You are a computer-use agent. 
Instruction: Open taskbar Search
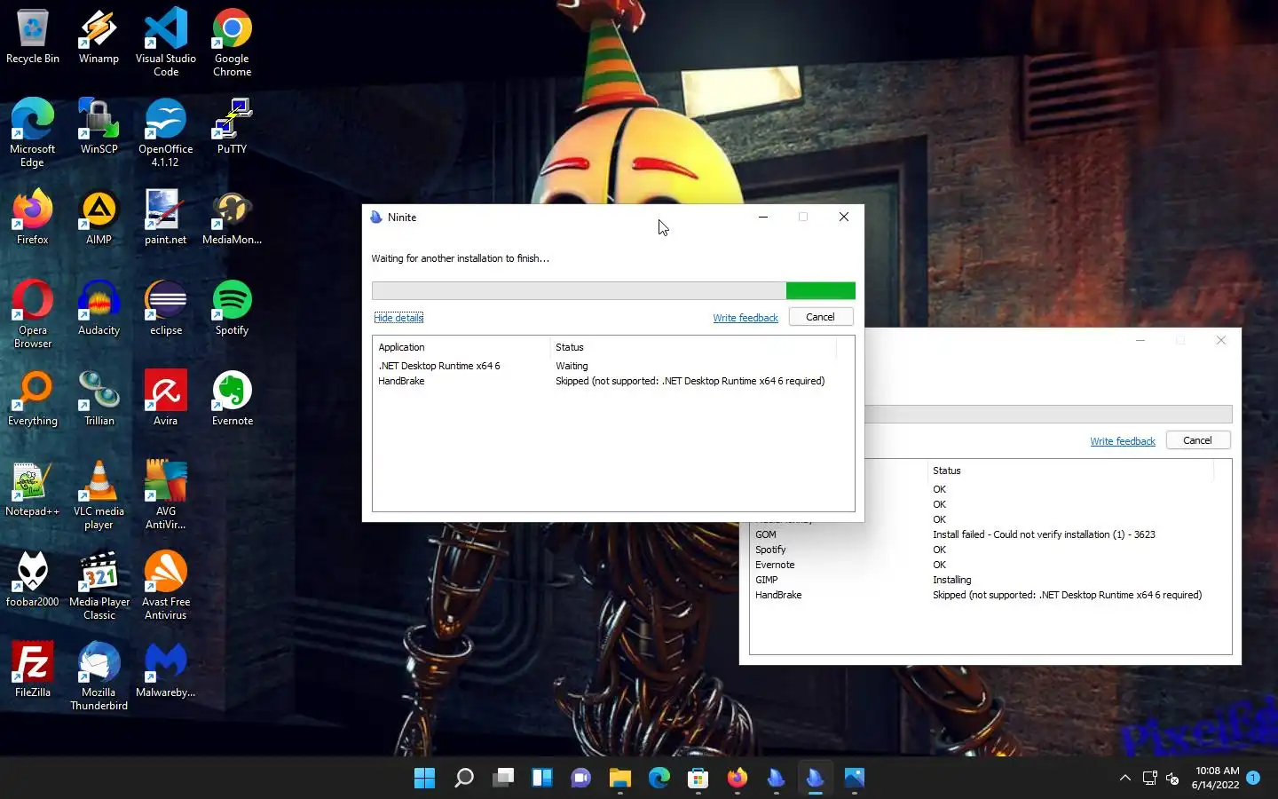pos(463,779)
